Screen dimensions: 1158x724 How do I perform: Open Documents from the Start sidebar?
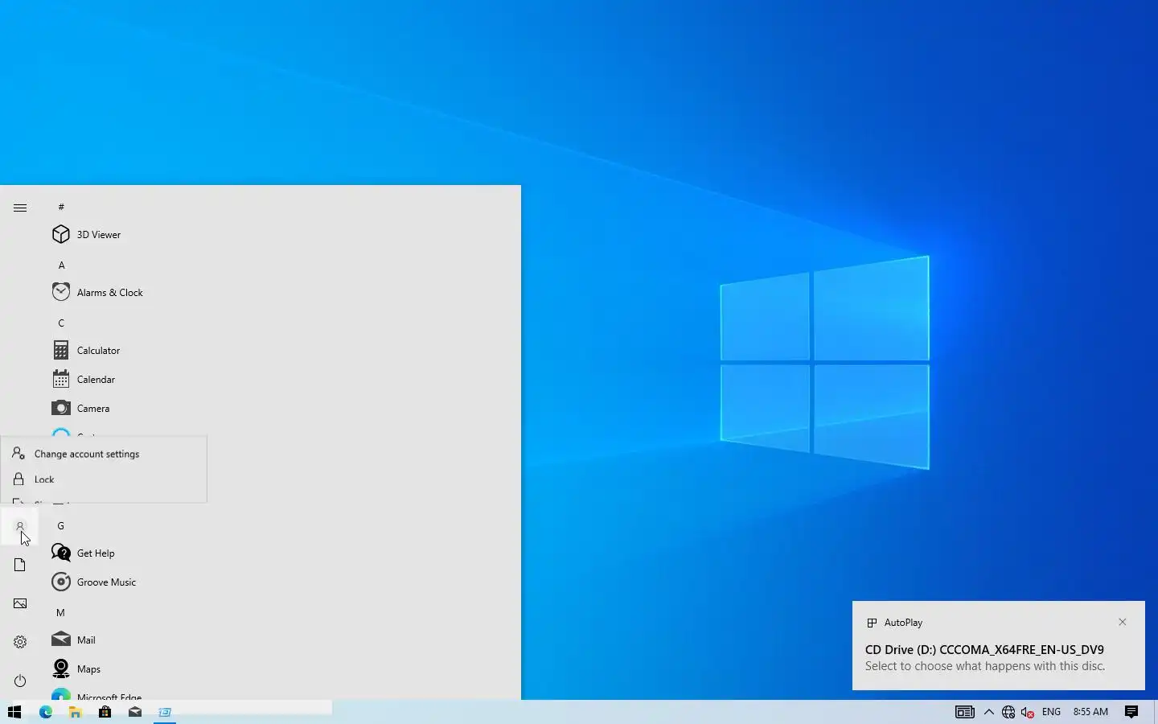(20, 565)
